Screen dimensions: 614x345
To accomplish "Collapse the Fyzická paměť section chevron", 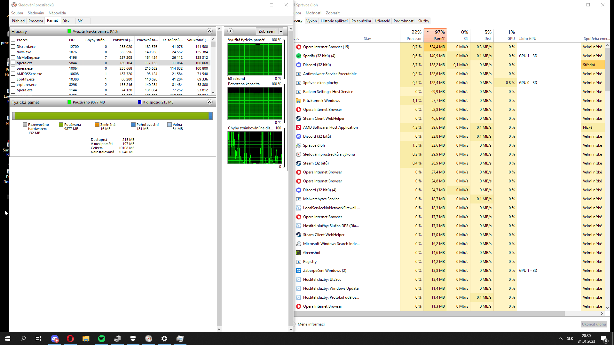I will [x=209, y=102].
